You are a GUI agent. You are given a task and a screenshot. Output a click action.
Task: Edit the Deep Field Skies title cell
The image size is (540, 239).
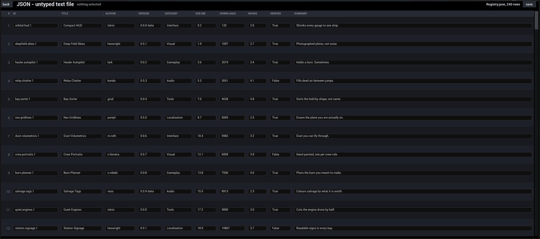click(x=82, y=44)
